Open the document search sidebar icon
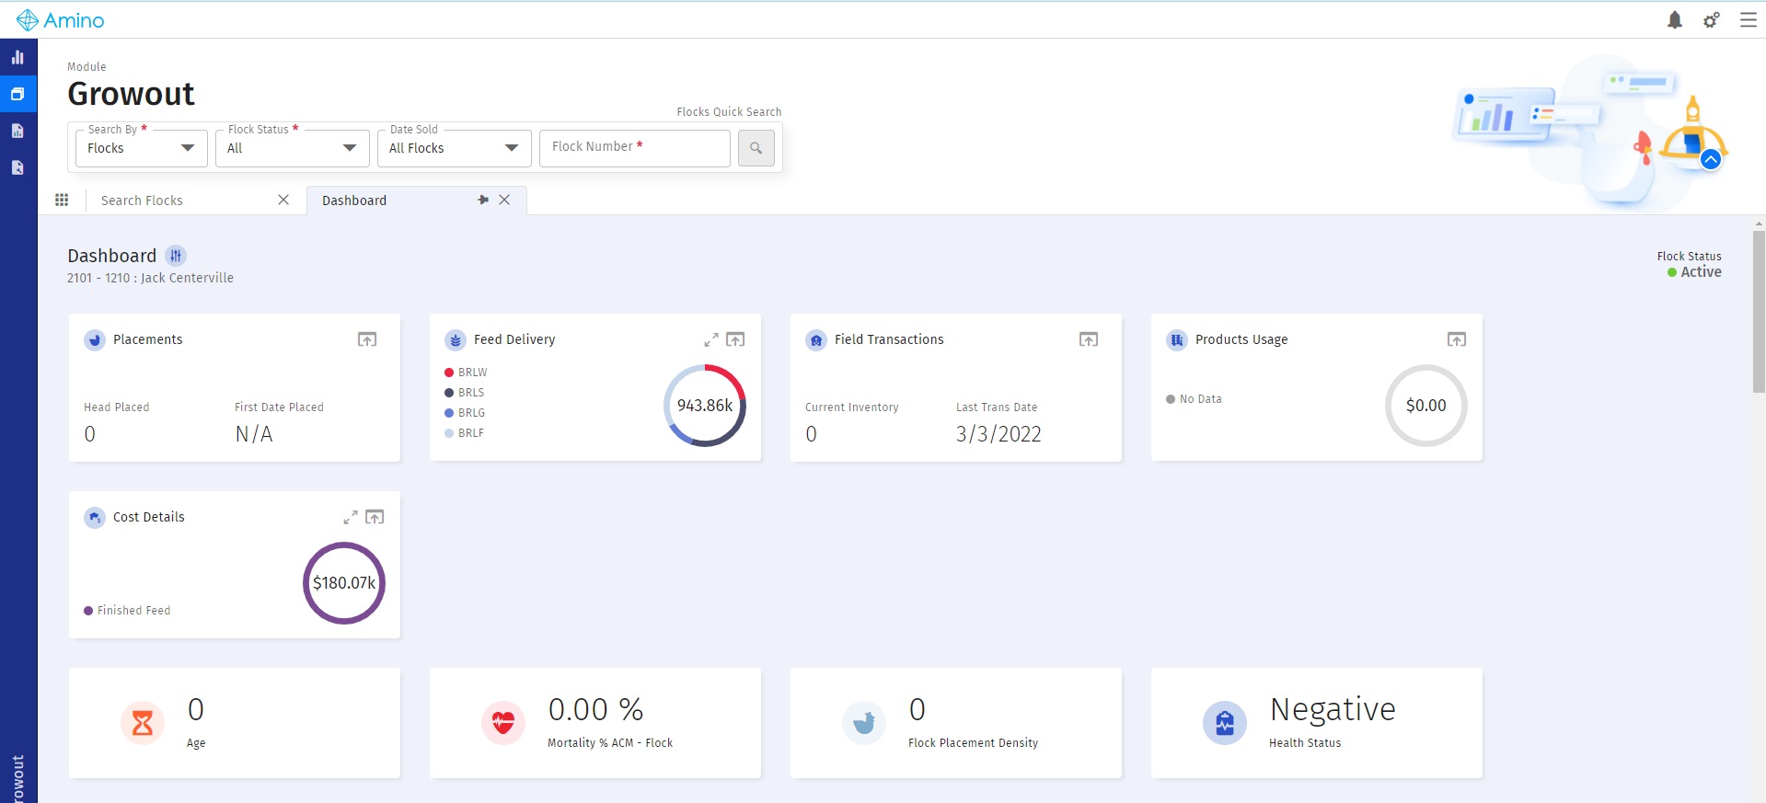 coord(17,167)
